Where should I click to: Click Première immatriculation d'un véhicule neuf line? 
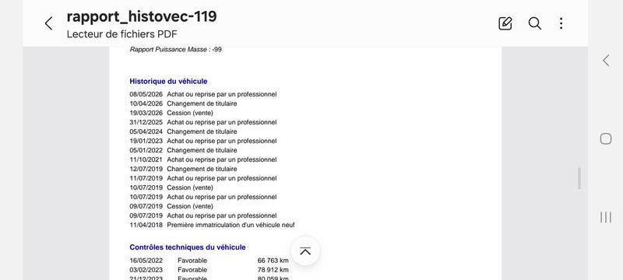pyautogui.click(x=212, y=225)
